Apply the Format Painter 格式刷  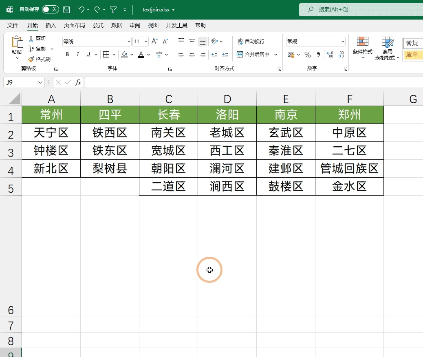tap(41, 59)
